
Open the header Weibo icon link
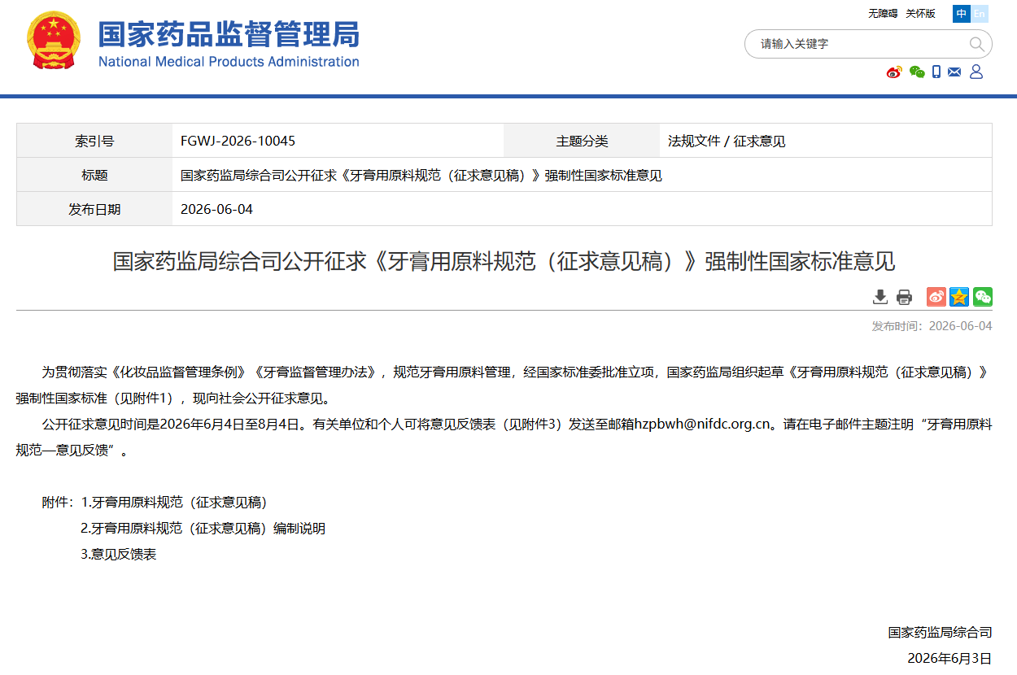tap(894, 72)
